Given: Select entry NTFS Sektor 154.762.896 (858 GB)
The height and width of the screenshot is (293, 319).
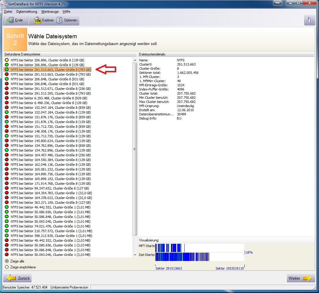Looking at the screenshot, I should pyautogui.click(x=47, y=146).
